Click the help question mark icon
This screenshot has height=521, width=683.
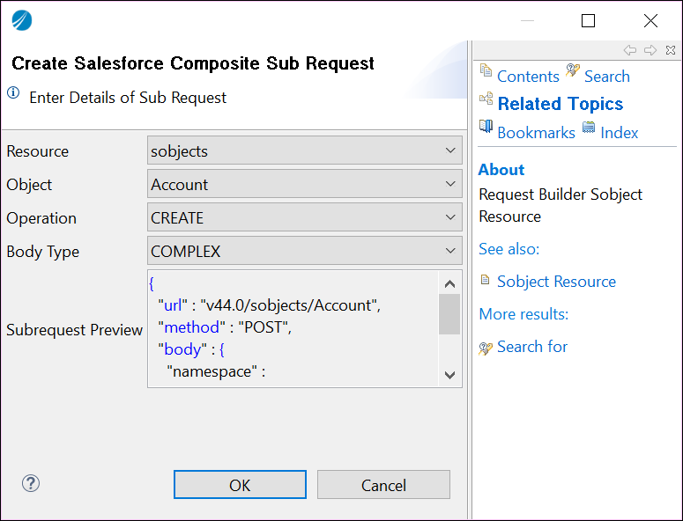pos(31,483)
